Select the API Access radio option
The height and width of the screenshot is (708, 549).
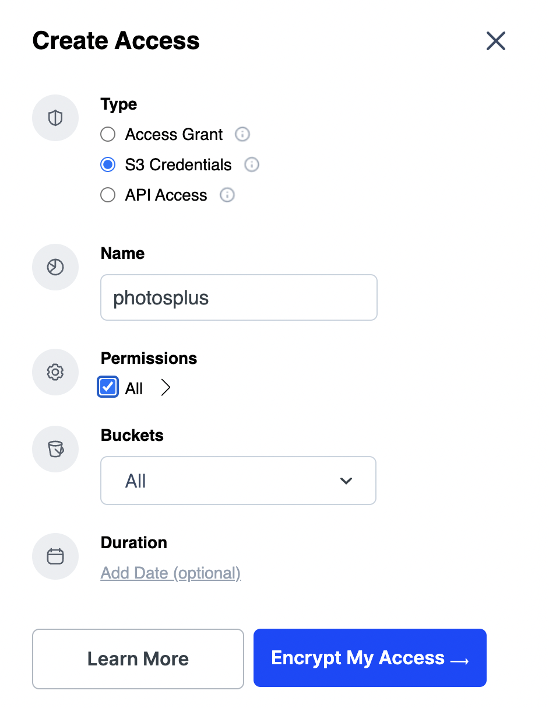[x=108, y=195]
